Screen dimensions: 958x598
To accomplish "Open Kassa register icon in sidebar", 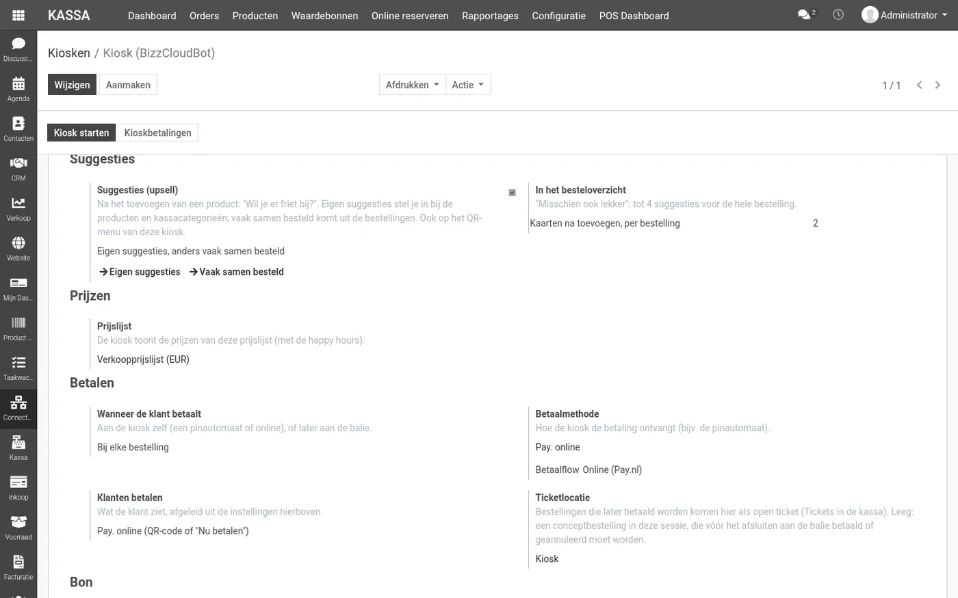I will [18, 448].
